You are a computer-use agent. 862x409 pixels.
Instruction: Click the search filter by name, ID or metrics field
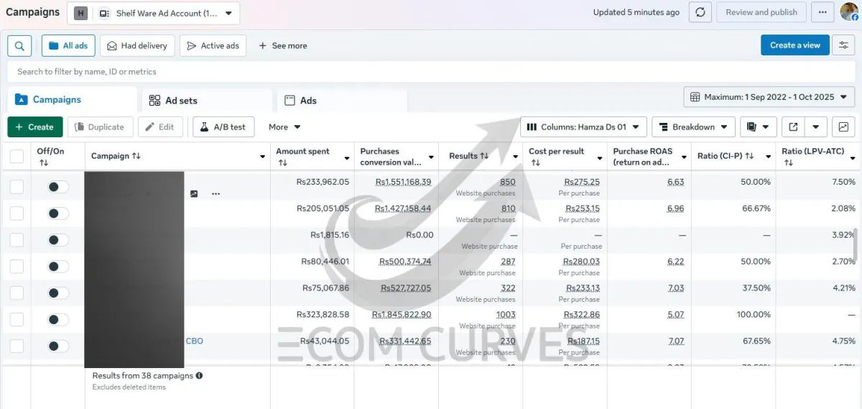point(431,71)
